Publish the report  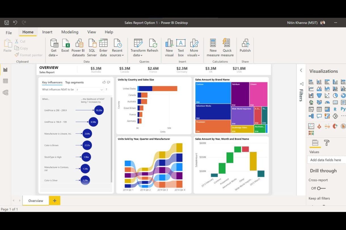tap(245, 46)
